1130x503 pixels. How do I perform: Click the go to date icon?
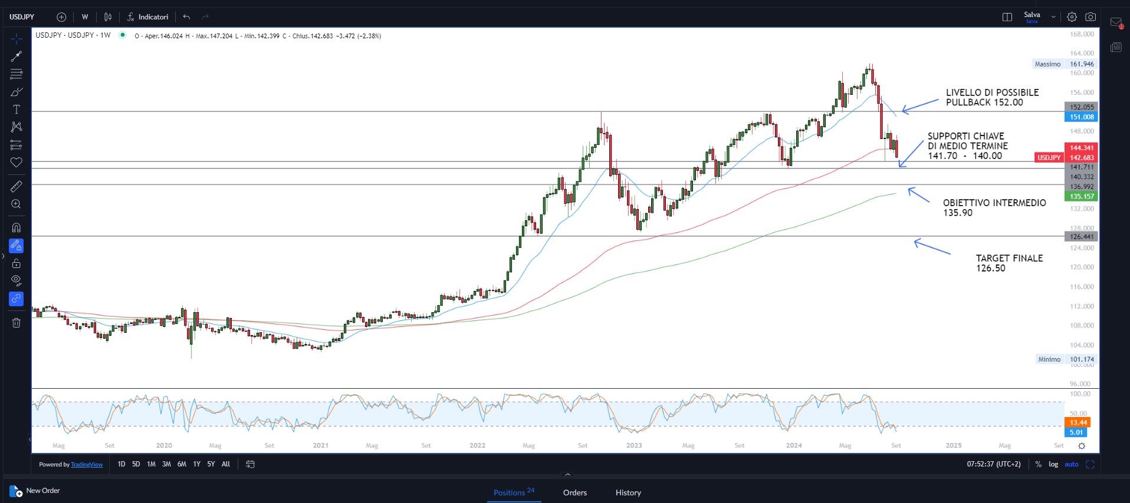coord(250,464)
